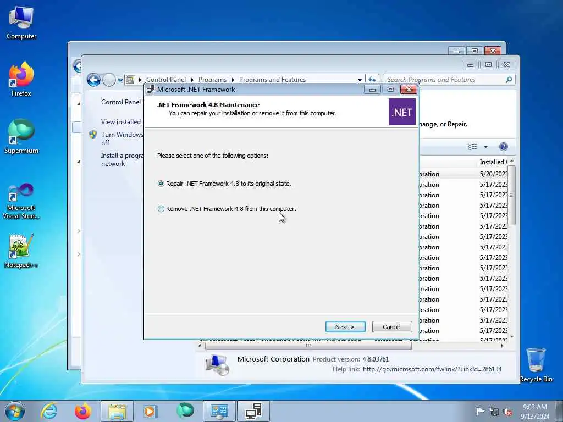Switch to Control Panel taskbar button
Screen dimensions: 563x422
(x=219, y=411)
